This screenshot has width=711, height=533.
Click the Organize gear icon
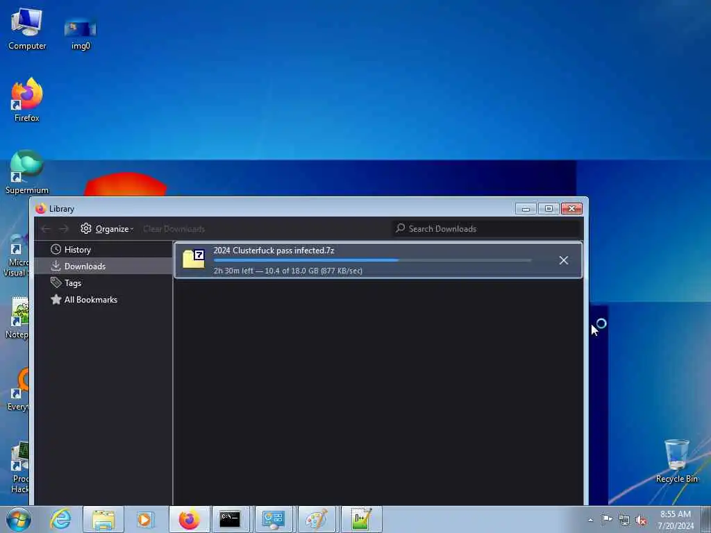(86, 228)
